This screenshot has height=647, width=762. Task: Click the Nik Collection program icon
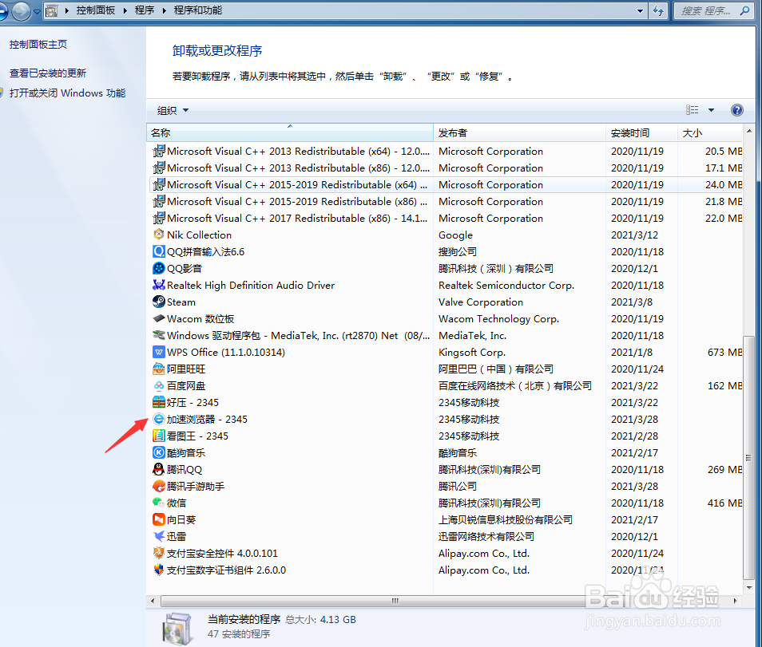(x=158, y=235)
